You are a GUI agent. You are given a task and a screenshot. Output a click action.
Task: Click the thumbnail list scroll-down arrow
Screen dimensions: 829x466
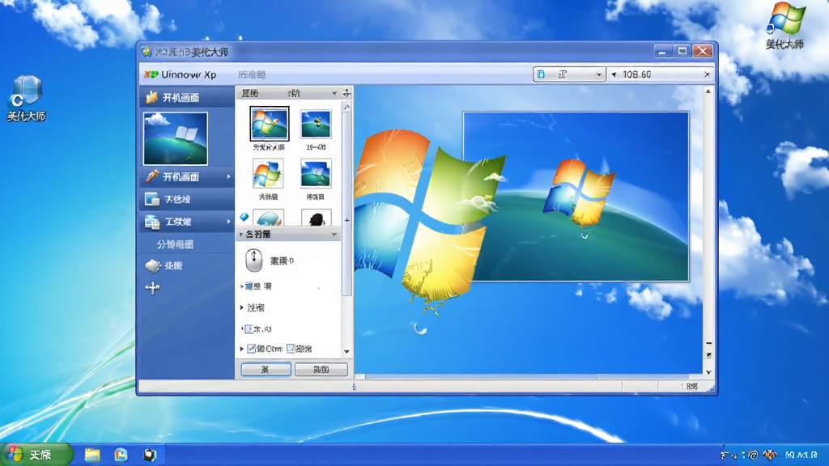346,351
